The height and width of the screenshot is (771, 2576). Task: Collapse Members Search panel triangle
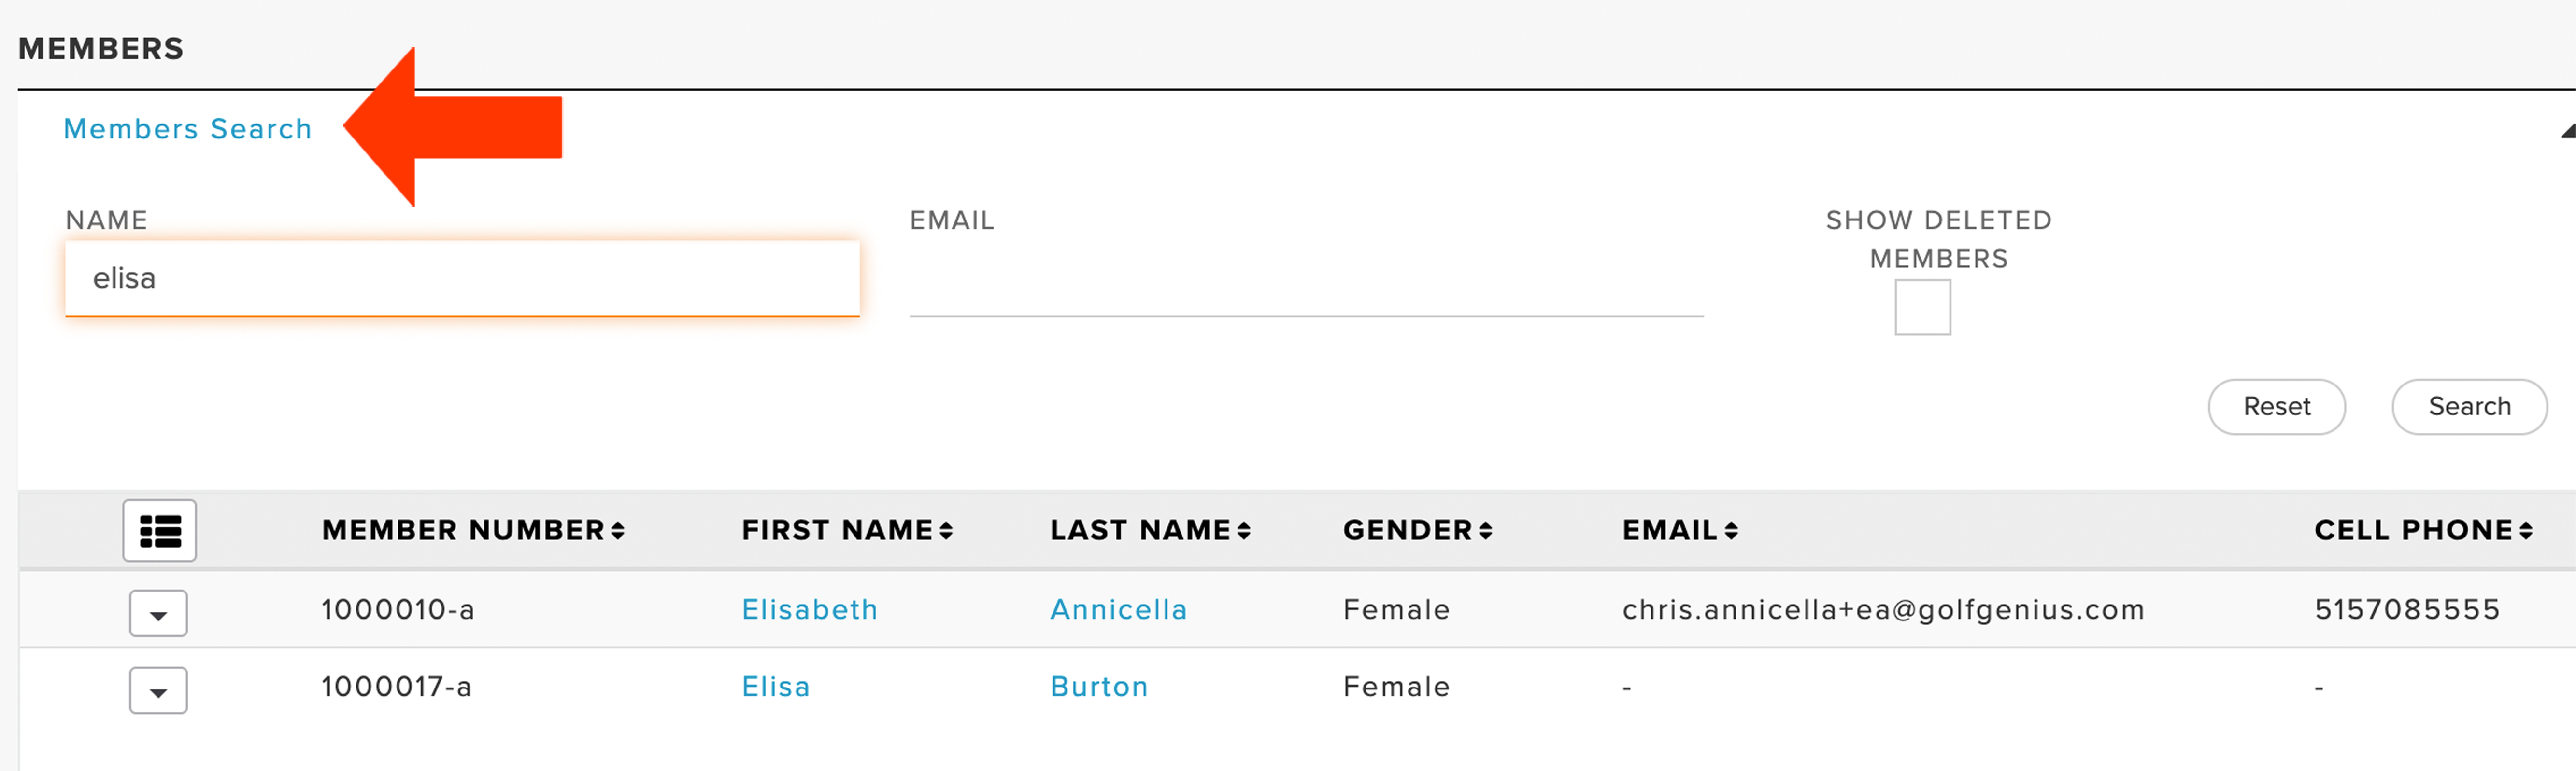2567,131
